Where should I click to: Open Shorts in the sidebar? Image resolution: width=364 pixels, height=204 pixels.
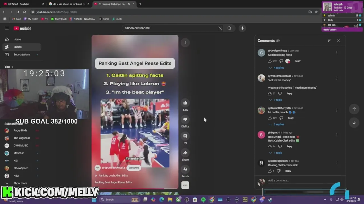(x=21, y=47)
